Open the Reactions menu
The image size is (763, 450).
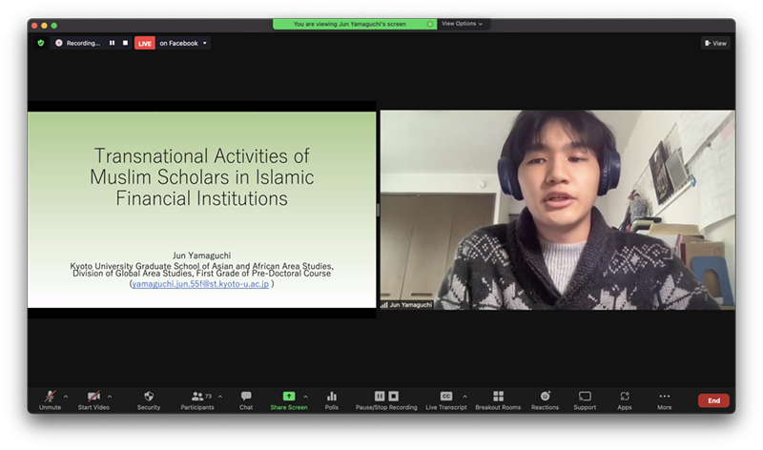click(545, 397)
